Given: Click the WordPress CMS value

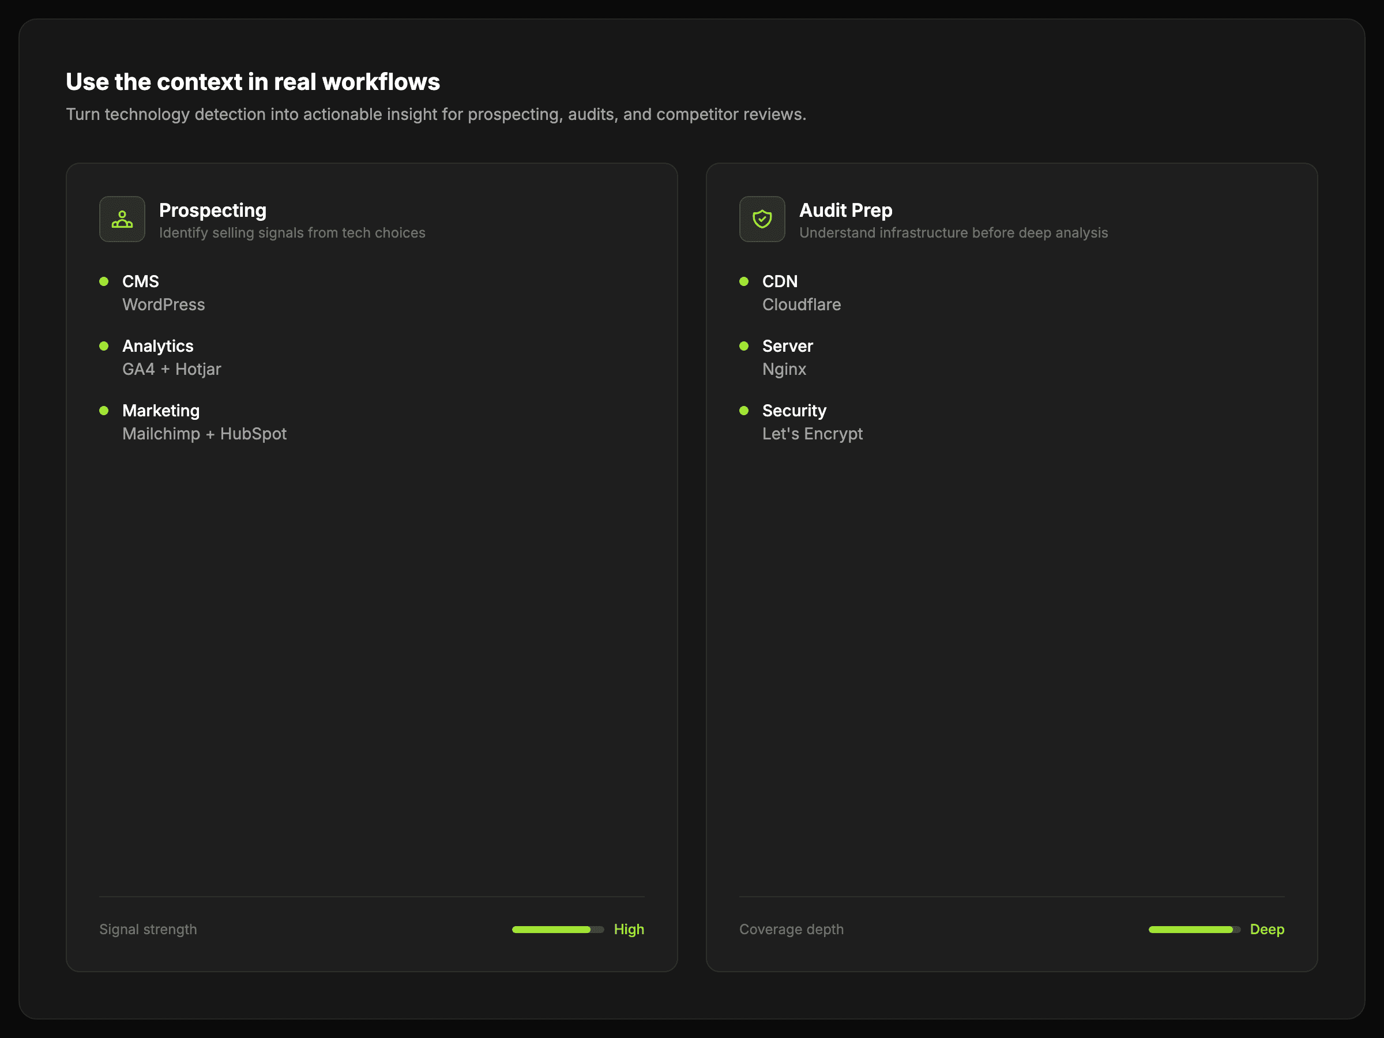Looking at the screenshot, I should tap(163, 304).
